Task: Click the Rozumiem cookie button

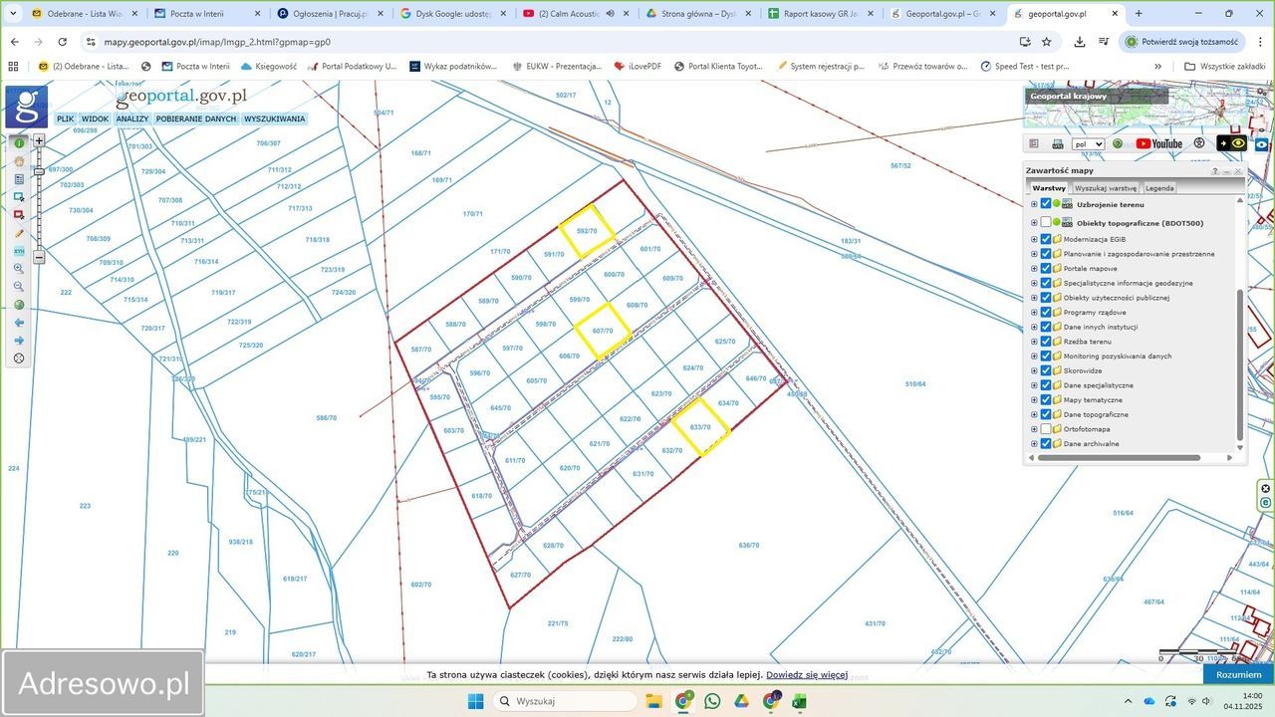Action: [x=1238, y=674]
